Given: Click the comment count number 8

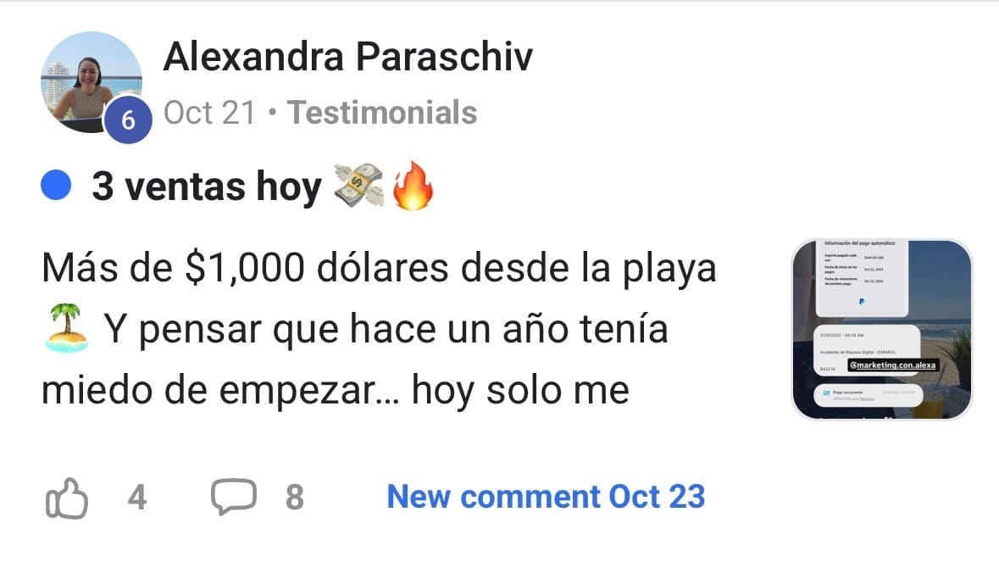Looking at the screenshot, I should coord(294,498).
